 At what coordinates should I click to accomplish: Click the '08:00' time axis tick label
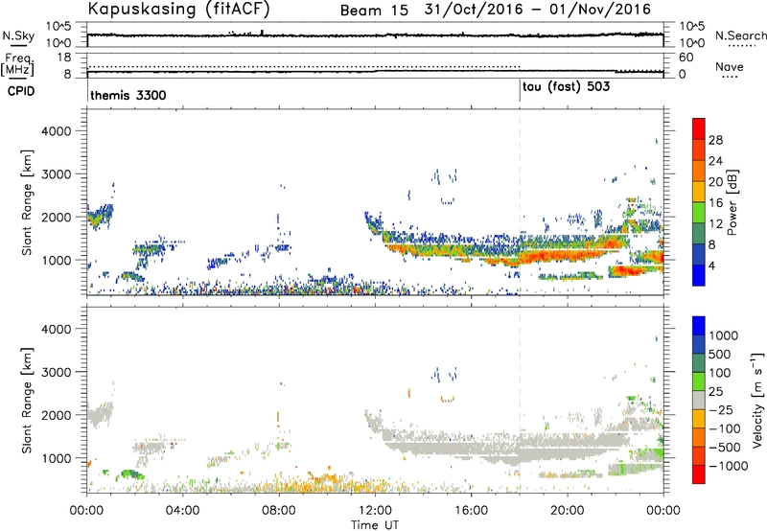click(279, 511)
